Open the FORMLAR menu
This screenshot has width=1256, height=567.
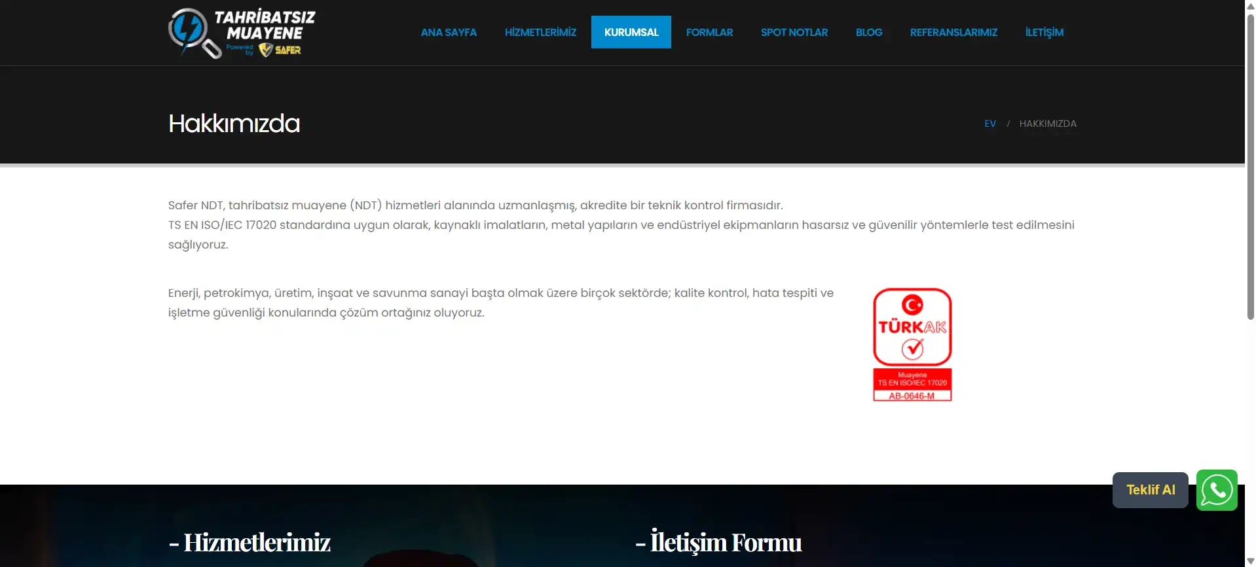click(709, 32)
